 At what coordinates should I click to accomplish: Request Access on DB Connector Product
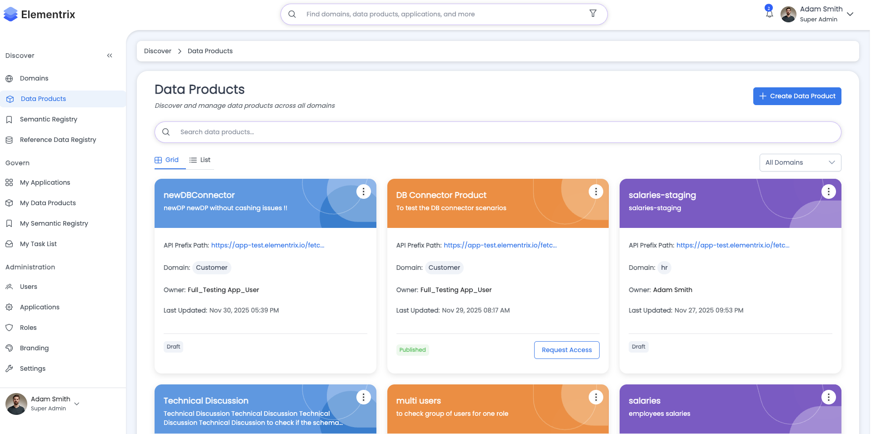(x=566, y=350)
